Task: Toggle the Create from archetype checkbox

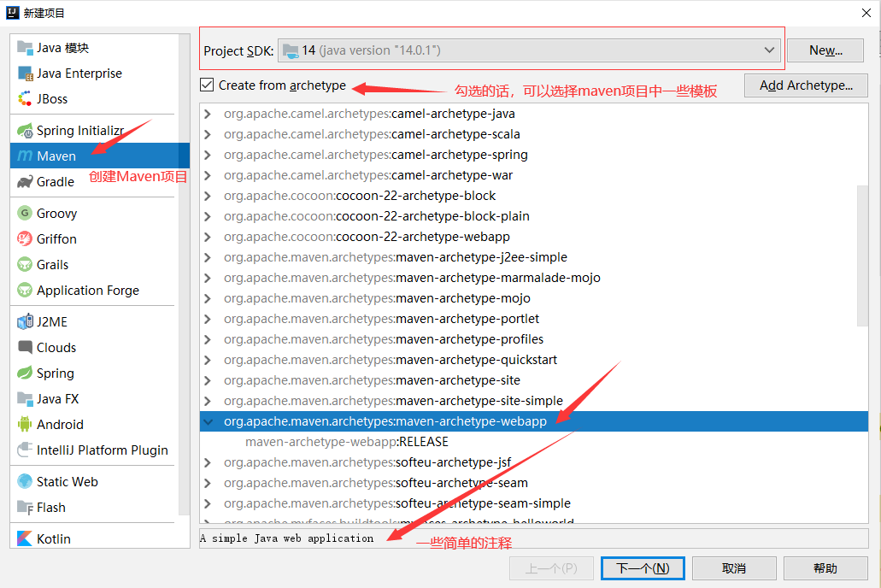Action: click(x=207, y=85)
